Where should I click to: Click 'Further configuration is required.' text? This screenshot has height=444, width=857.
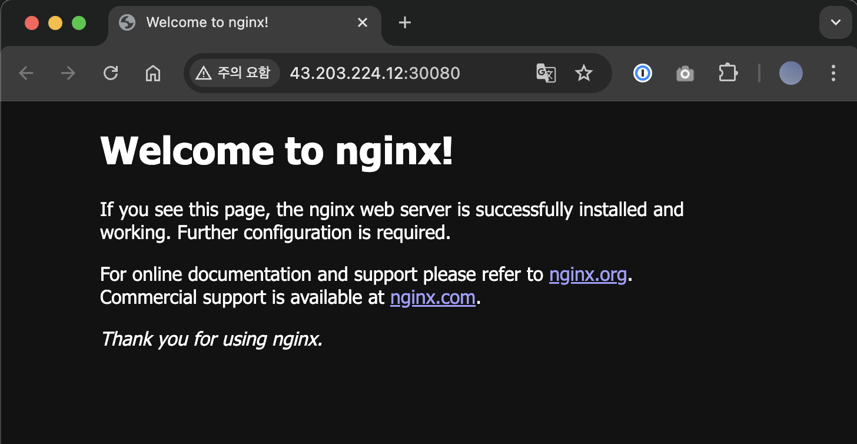pos(314,233)
